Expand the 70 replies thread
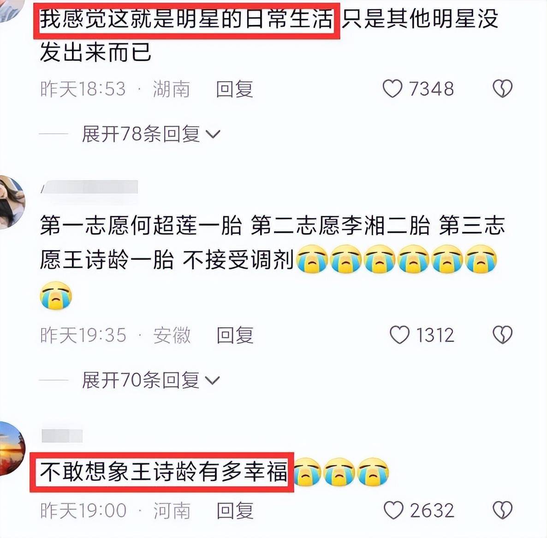Viewport: 547px width, 538px height. click(151, 380)
